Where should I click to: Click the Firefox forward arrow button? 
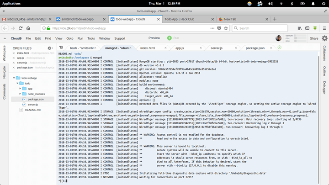point(13,28)
